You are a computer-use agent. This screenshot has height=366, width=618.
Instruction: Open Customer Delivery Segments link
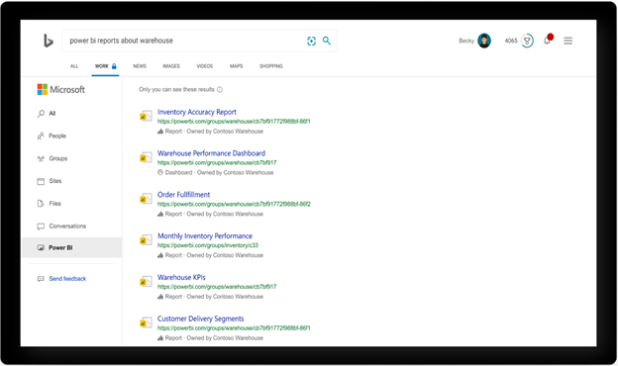click(x=201, y=319)
